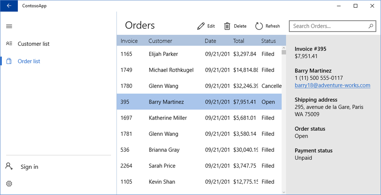Select the Katherine Miller order row
The width and height of the screenshot is (381, 195).
[x=199, y=118]
